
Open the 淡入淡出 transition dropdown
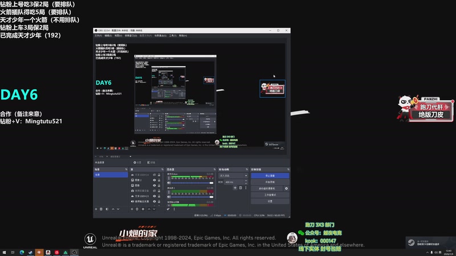point(233,176)
